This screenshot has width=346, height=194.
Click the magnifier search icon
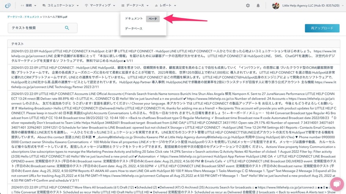(x=67, y=28)
